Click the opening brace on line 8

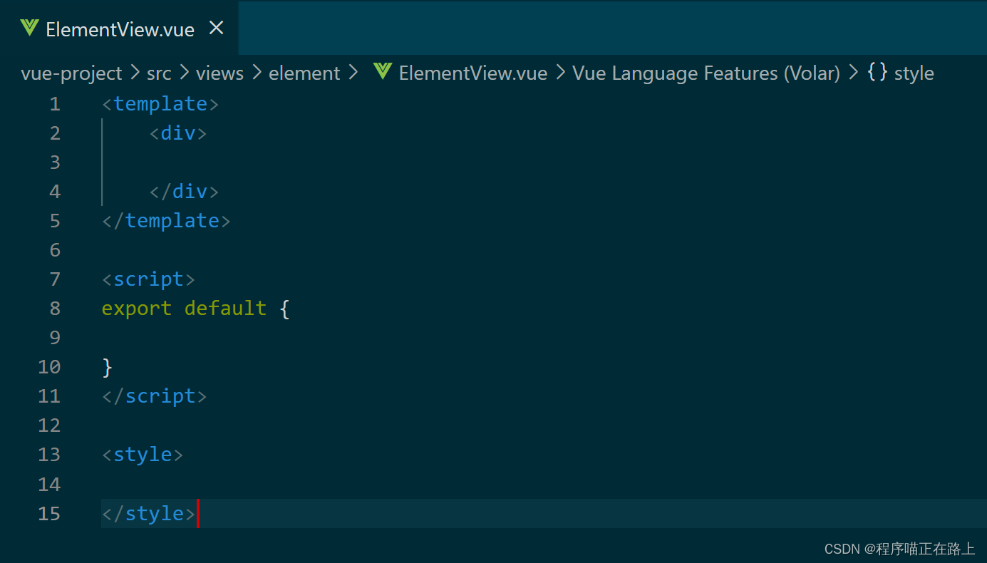tap(284, 309)
